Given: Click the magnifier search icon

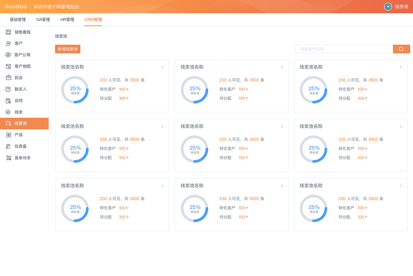Looking at the screenshot, I should (x=401, y=49).
